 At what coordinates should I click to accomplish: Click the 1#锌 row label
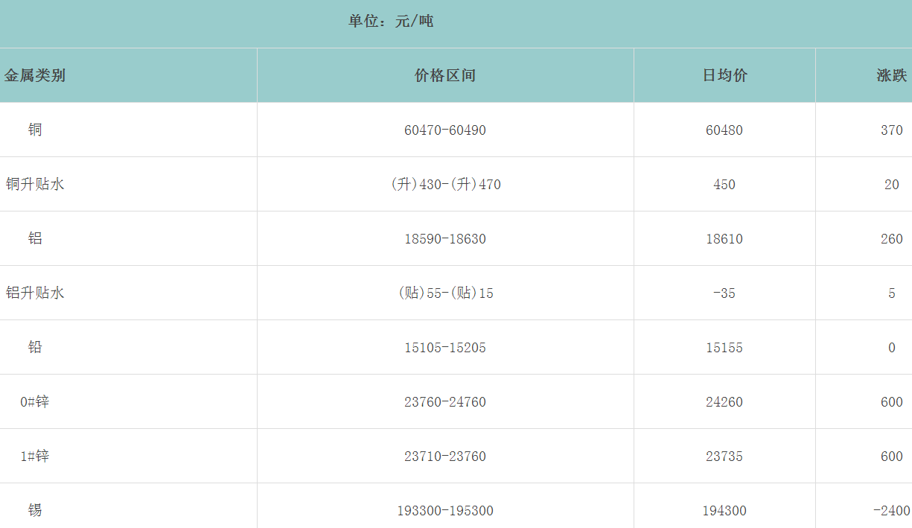[x=35, y=456]
